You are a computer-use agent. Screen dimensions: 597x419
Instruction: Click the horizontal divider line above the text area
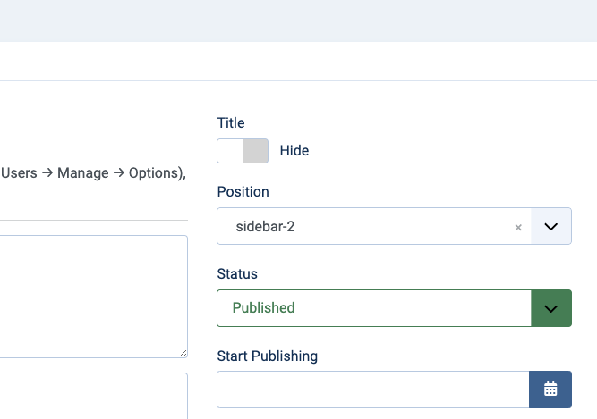click(x=93, y=220)
